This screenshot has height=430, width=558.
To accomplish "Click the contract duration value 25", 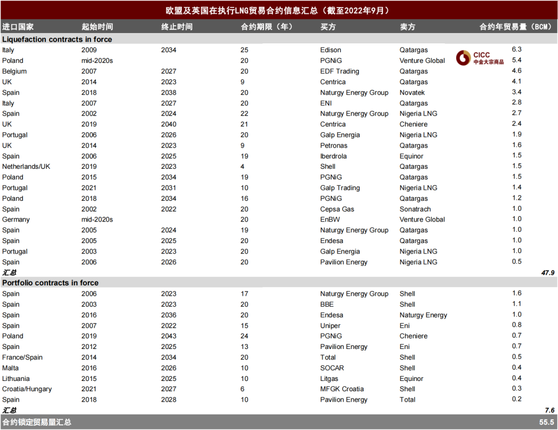I will (244, 50).
